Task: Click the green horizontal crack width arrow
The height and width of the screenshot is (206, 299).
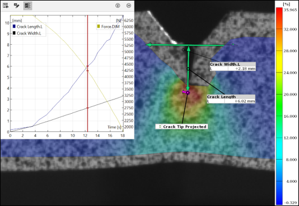Action: point(191,45)
